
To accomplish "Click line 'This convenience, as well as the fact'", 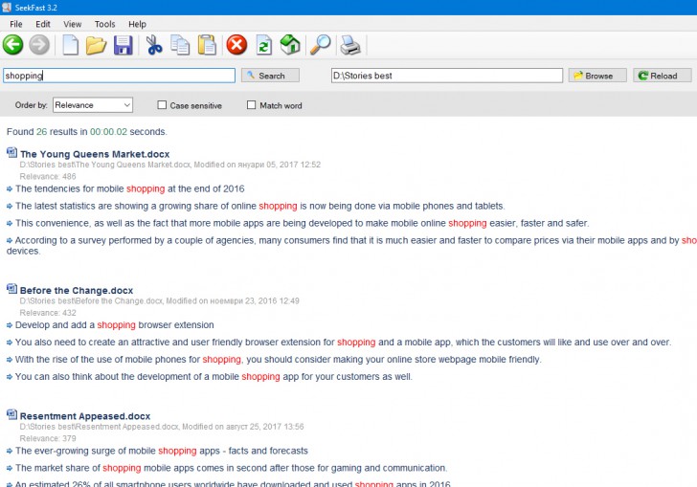I will (303, 223).
